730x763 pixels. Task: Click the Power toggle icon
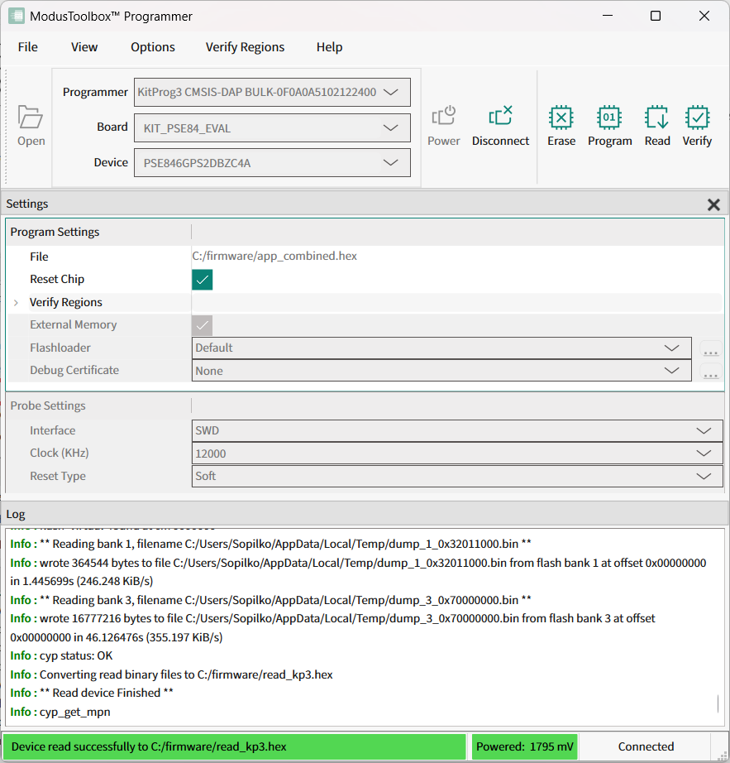pos(444,117)
